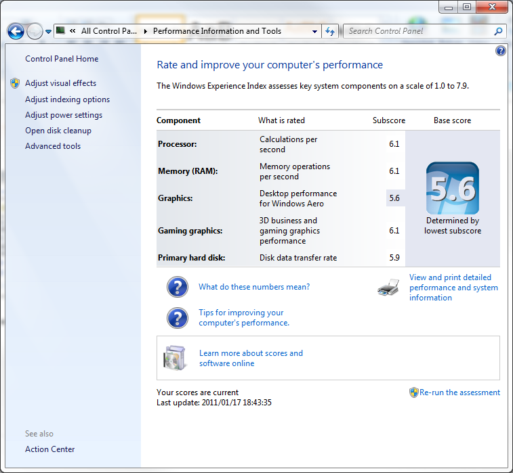Select the Gaming graphics subscore 6.1
513x473 pixels.
click(394, 231)
